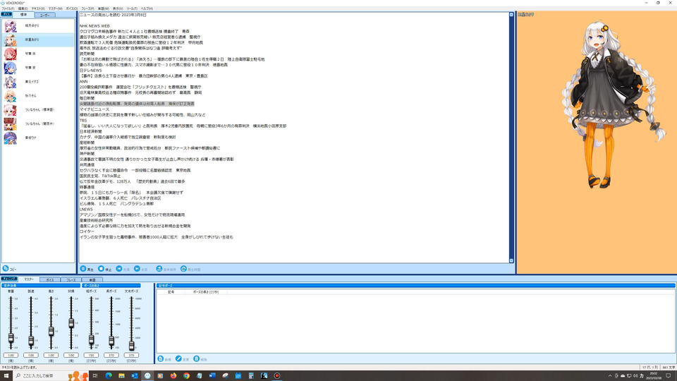Select 紲星あかり voice avatar icon
Viewport: 677px width, 381px height.
click(x=11, y=40)
